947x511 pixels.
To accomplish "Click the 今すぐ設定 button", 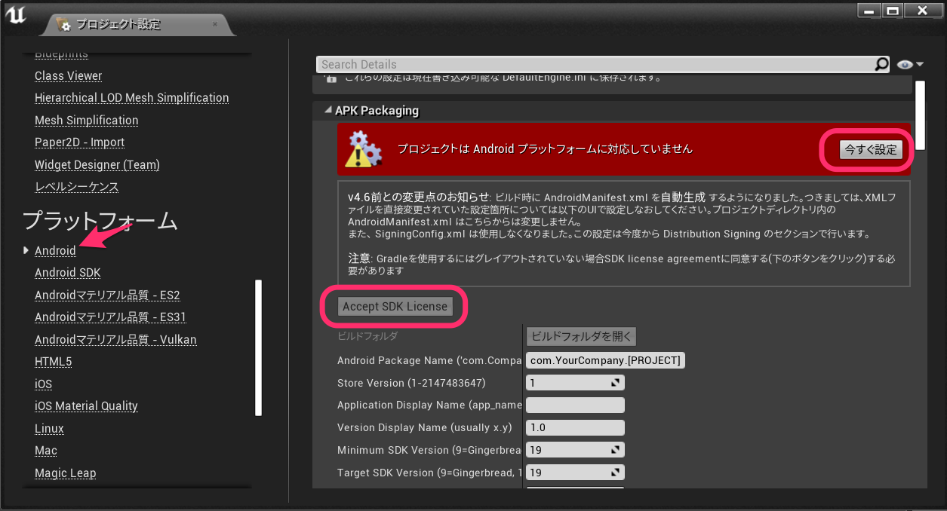I will point(871,149).
